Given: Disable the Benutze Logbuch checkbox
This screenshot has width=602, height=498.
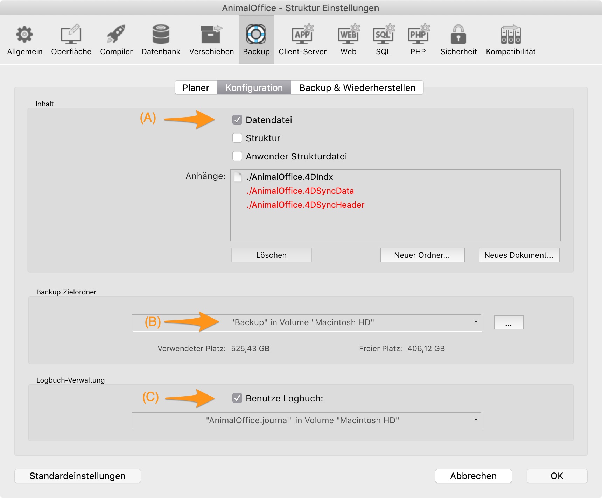Looking at the screenshot, I should coord(237,398).
